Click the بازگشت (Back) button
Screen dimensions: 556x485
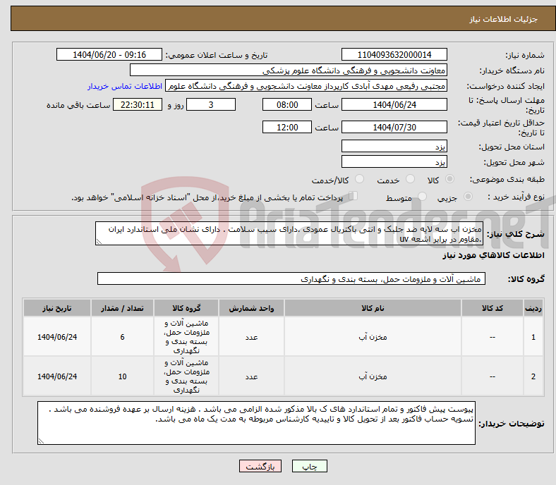(x=260, y=467)
